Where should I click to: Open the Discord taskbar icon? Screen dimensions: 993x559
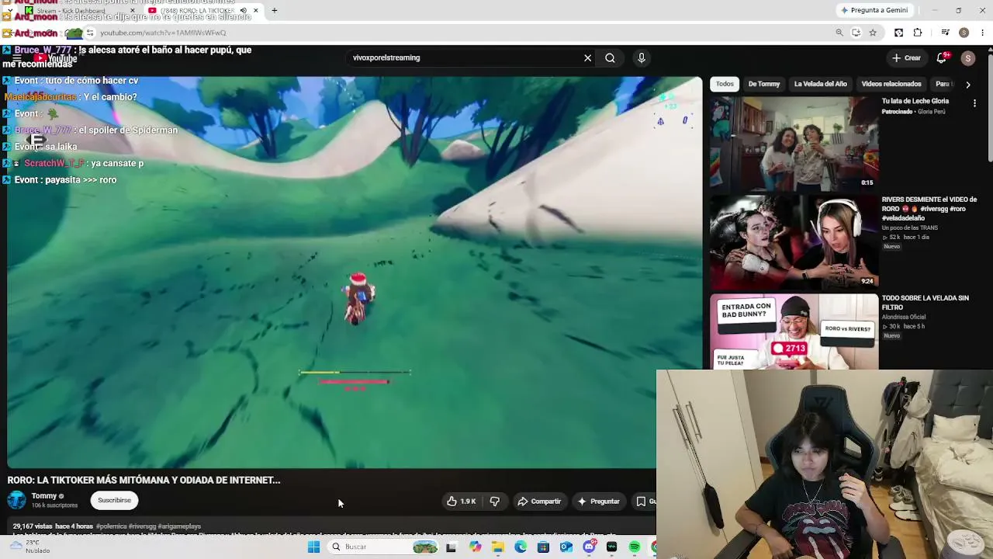[589, 547]
